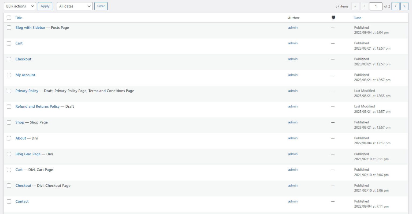Go to the previous page of results
The image size is (412, 214).
tap(364, 6)
